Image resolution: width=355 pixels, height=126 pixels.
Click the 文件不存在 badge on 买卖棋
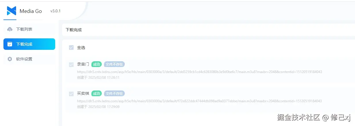(114, 93)
